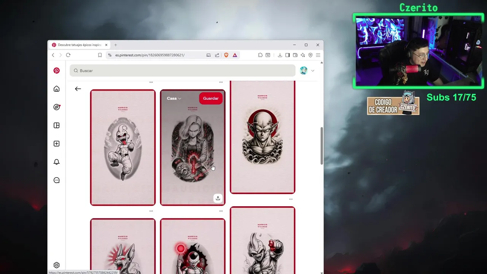The width and height of the screenshot is (487, 274).
Task: Click the Guardar save button
Action: (x=211, y=98)
